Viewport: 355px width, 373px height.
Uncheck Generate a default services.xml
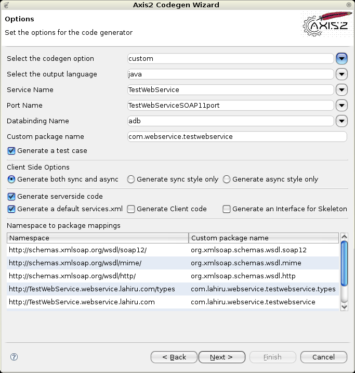[x=11, y=209]
